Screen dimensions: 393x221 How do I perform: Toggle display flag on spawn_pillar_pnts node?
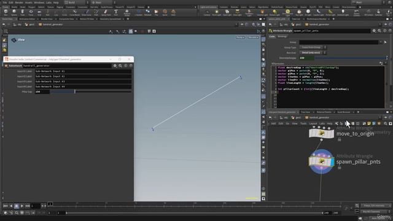click(x=332, y=161)
